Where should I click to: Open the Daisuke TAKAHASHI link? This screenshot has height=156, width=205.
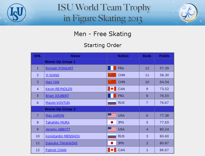pyautogui.click(x=61, y=143)
